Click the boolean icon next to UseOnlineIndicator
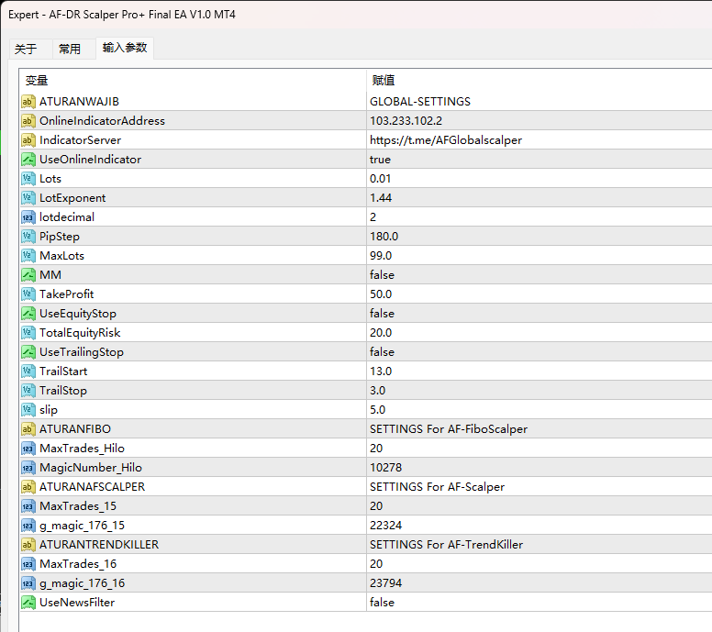This screenshot has height=632, width=712. point(28,159)
